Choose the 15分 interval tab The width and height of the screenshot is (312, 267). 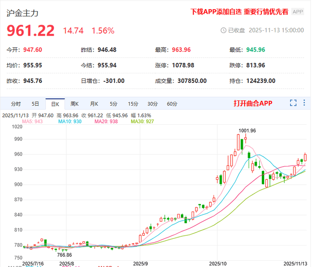(x=133, y=104)
